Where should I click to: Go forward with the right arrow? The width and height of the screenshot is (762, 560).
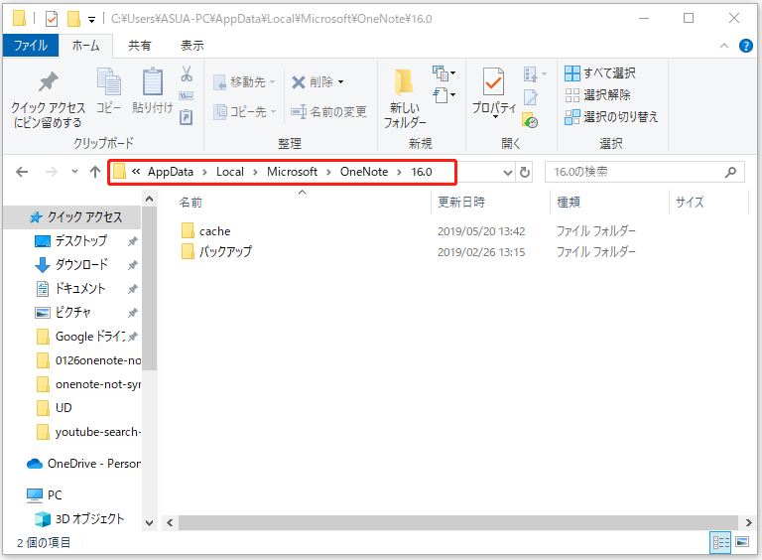tap(51, 172)
